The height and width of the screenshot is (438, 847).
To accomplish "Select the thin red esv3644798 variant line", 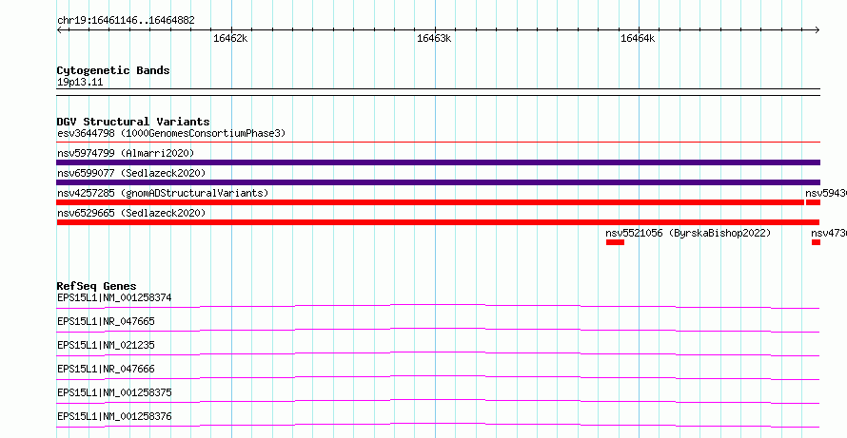I will click(x=438, y=142).
